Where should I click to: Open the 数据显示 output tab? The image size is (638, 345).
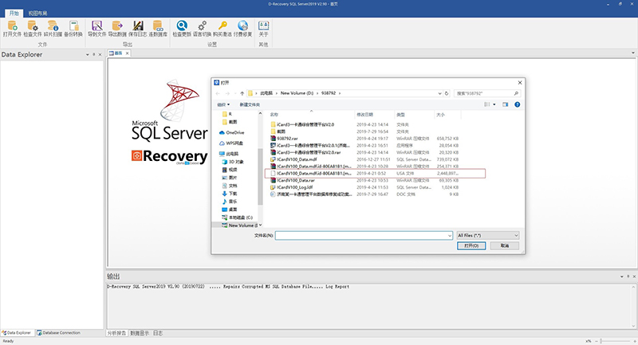coord(140,333)
